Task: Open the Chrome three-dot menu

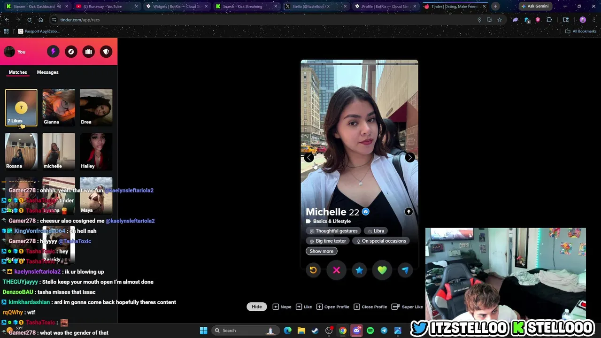Action: pyautogui.click(x=593, y=20)
